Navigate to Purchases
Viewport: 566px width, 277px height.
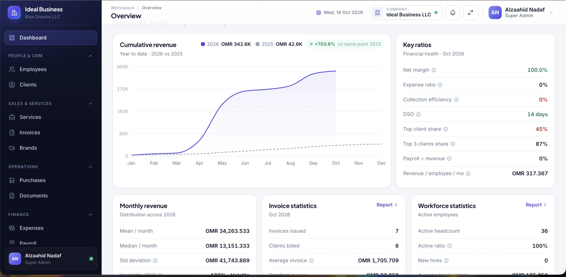pos(51,180)
